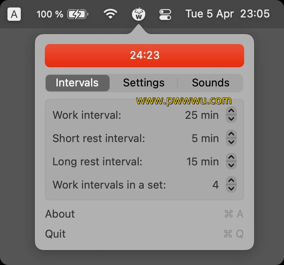This screenshot has height=265, width=284.
Task: Switch to the Sounds tab
Action: click(211, 83)
